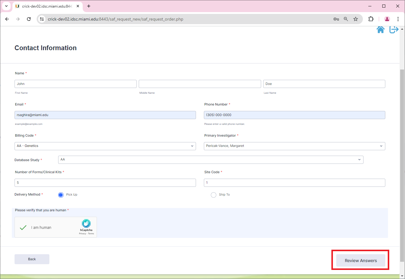Expand the Primary Investigator dropdown
The height and width of the screenshot is (279, 405).
click(294, 146)
